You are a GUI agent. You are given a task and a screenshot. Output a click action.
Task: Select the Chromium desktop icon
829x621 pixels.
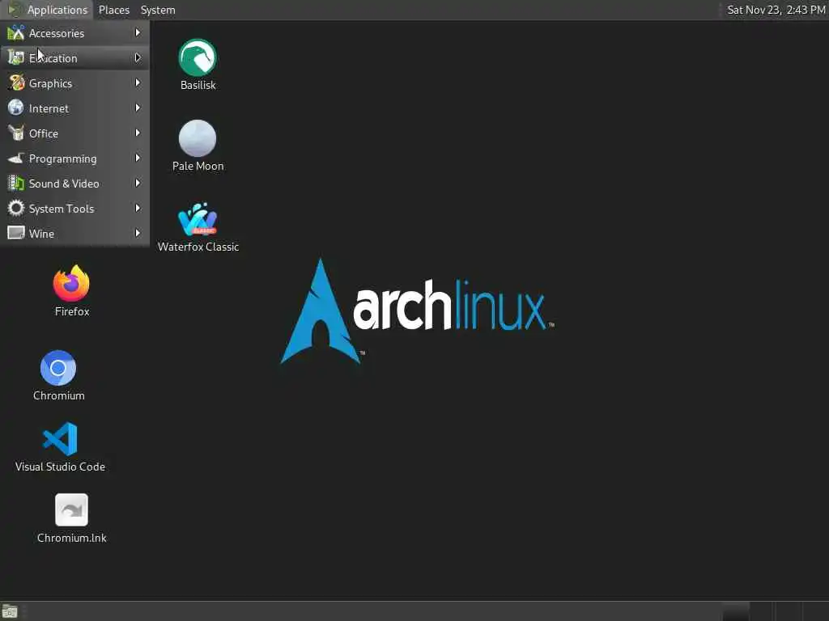click(58, 368)
